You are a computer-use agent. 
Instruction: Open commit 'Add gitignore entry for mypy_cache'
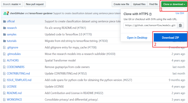[70, 48]
